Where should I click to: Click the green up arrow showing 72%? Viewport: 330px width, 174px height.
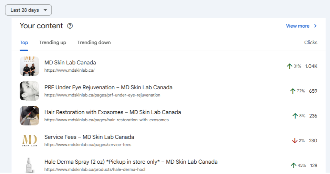point(293,91)
